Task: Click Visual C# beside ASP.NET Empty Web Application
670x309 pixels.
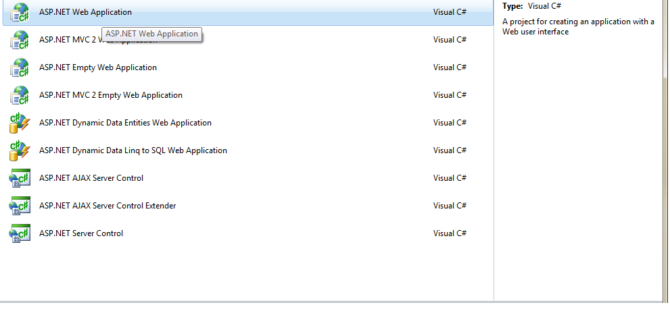Action: (x=450, y=67)
